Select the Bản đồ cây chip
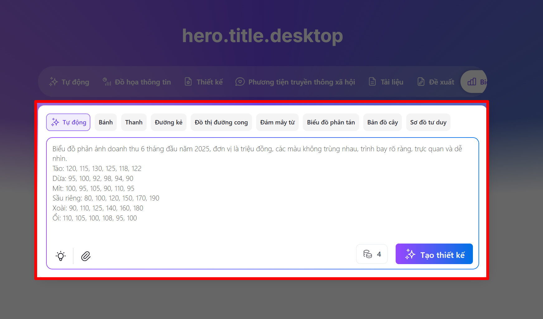 click(383, 122)
